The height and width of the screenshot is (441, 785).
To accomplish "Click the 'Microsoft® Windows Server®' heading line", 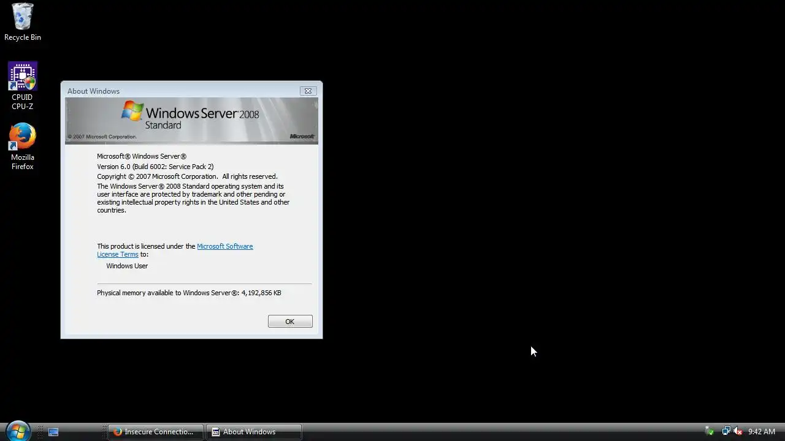I will click(x=142, y=156).
